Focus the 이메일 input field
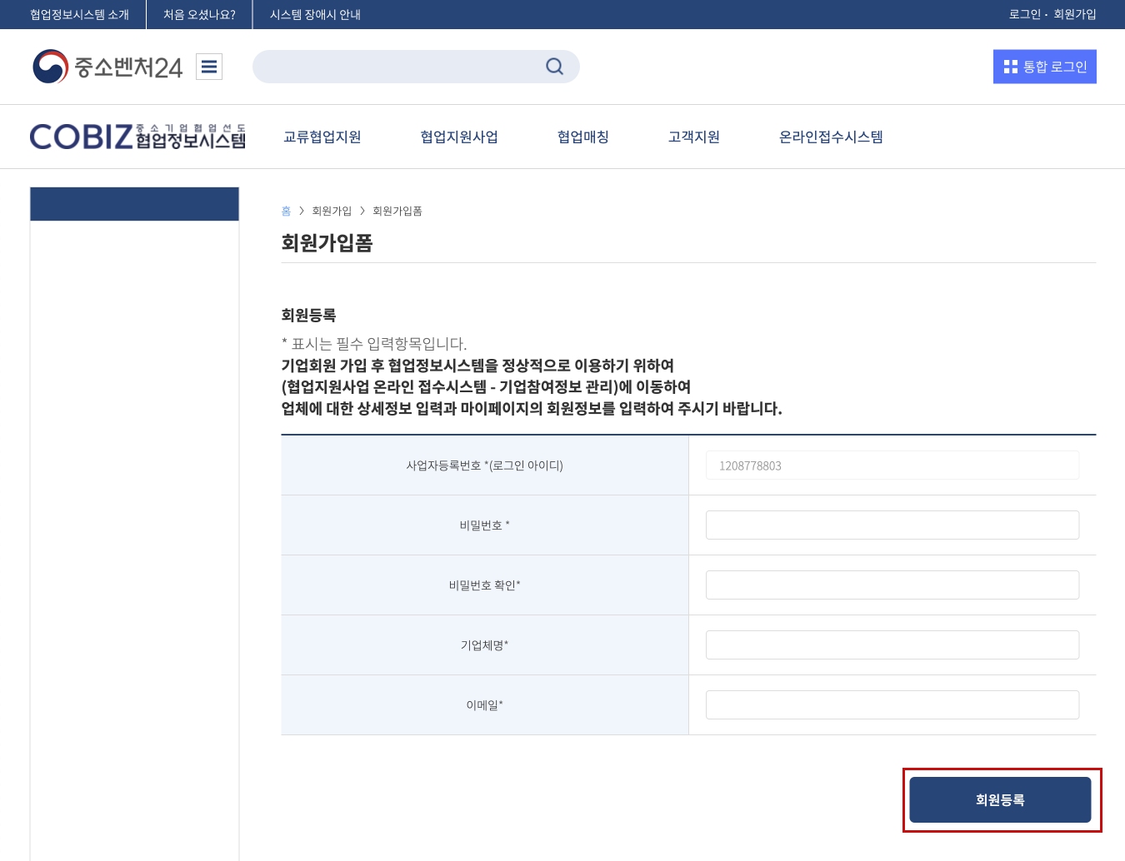 (892, 705)
